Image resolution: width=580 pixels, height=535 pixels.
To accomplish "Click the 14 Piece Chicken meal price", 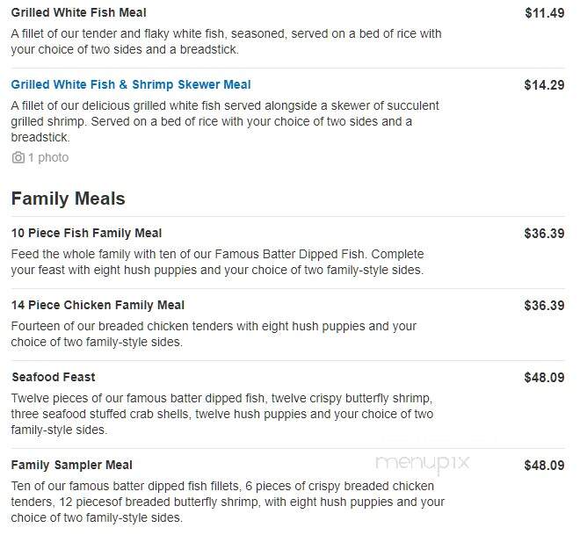I will [545, 306].
